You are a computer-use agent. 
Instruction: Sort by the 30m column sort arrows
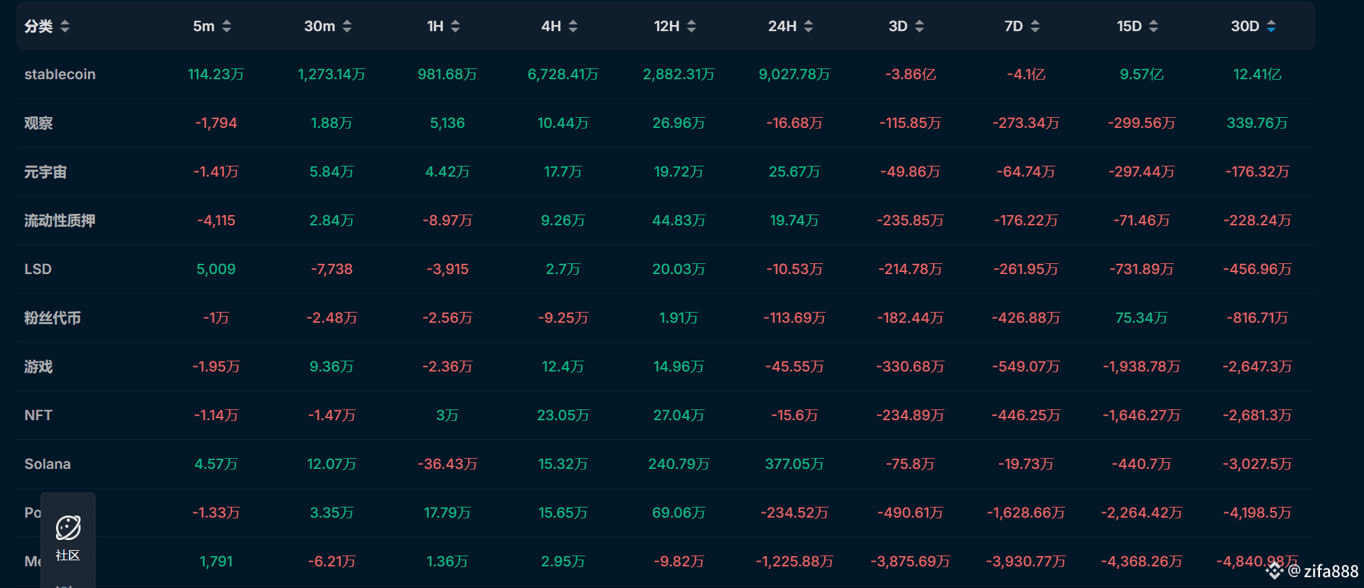(x=347, y=26)
